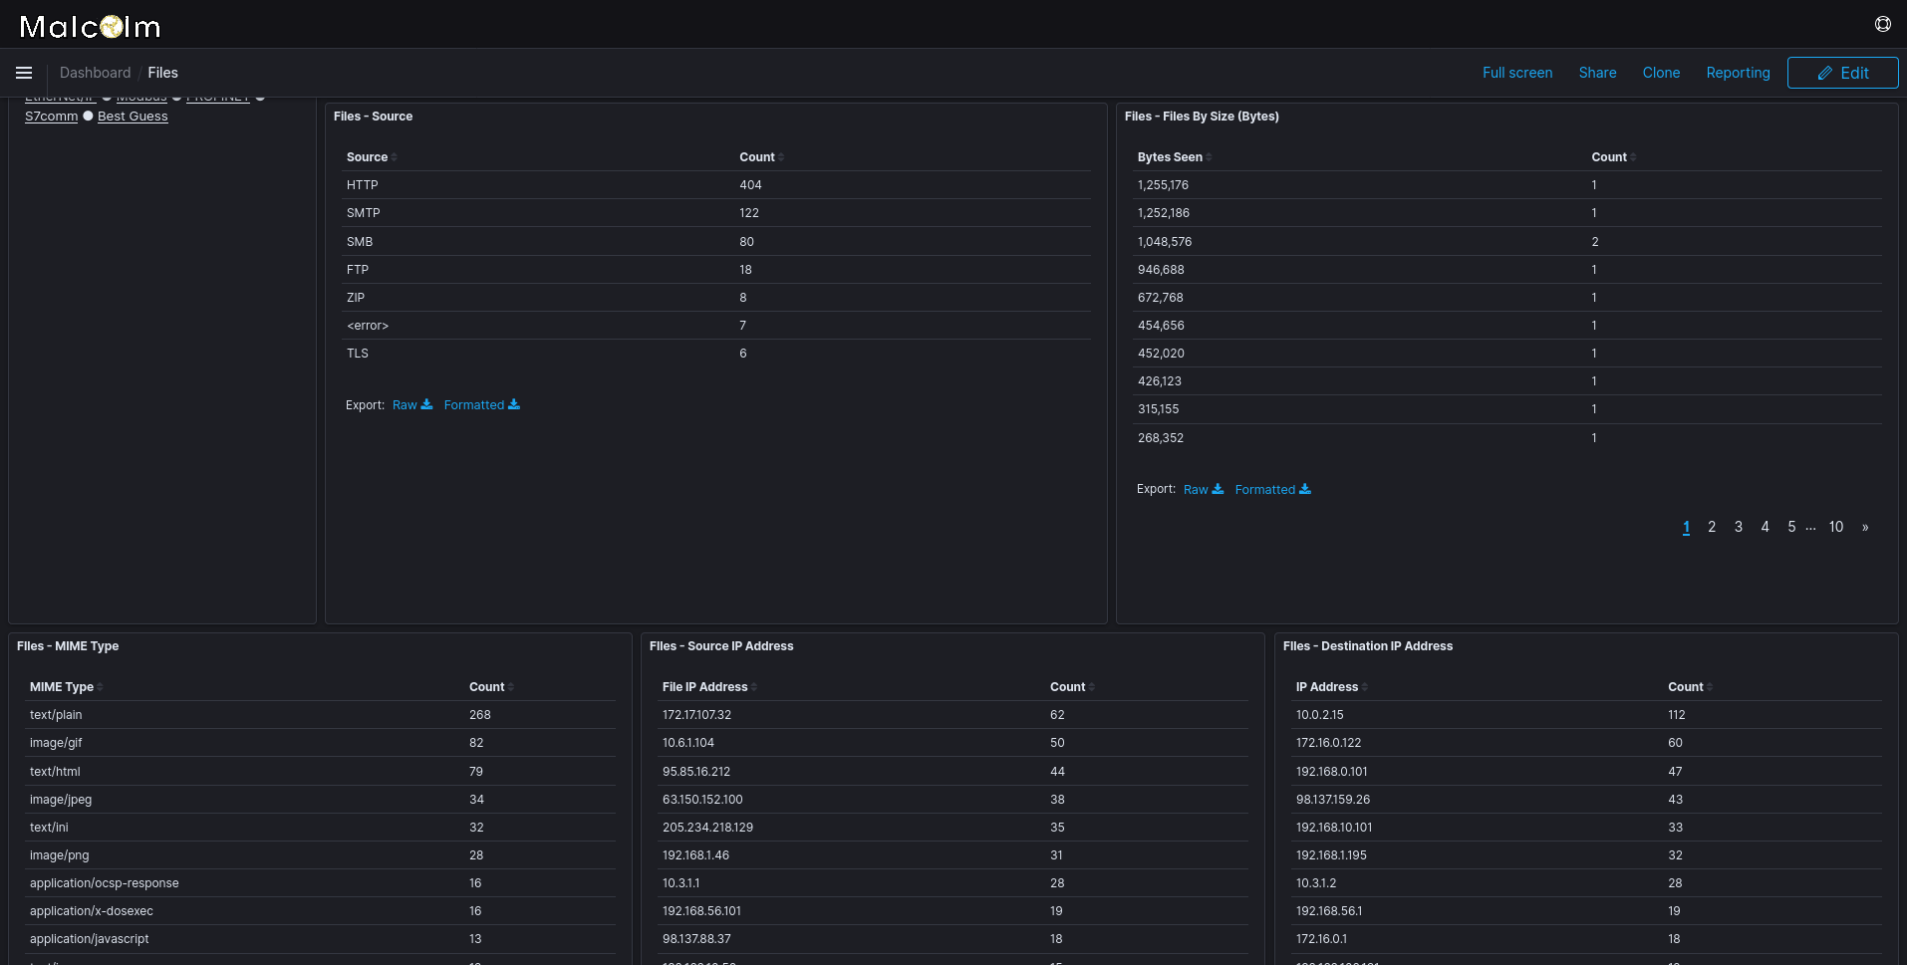Click the 268,352 bytes value
Screen dimensions: 1907x965
coord(1161,438)
